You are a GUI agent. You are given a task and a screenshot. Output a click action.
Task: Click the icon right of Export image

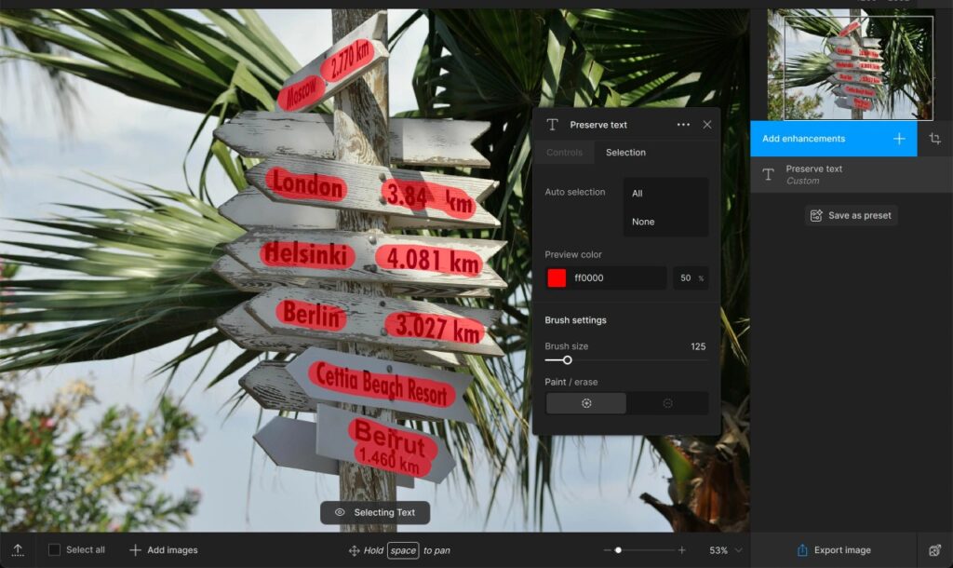click(x=934, y=550)
